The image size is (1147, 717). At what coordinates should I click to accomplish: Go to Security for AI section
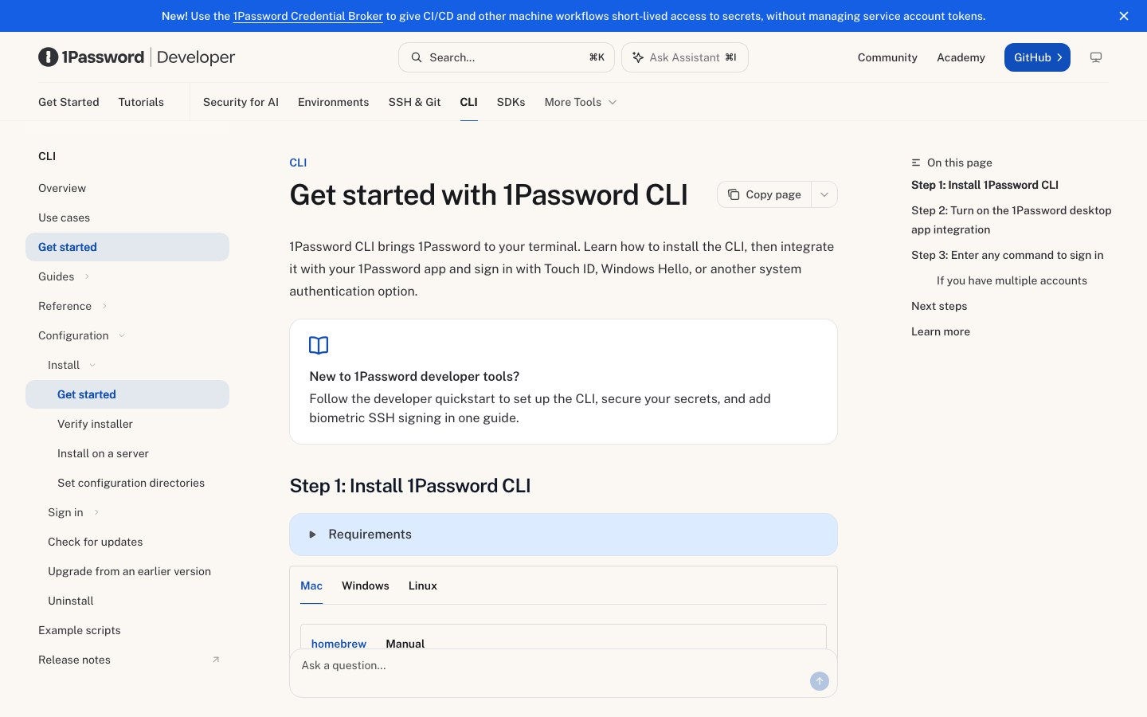coord(241,102)
